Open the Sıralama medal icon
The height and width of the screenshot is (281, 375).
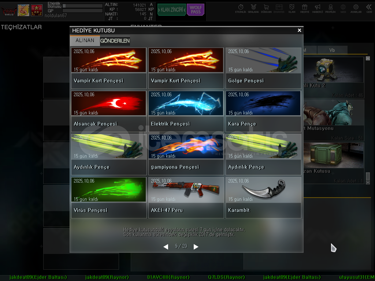click(x=253, y=9)
